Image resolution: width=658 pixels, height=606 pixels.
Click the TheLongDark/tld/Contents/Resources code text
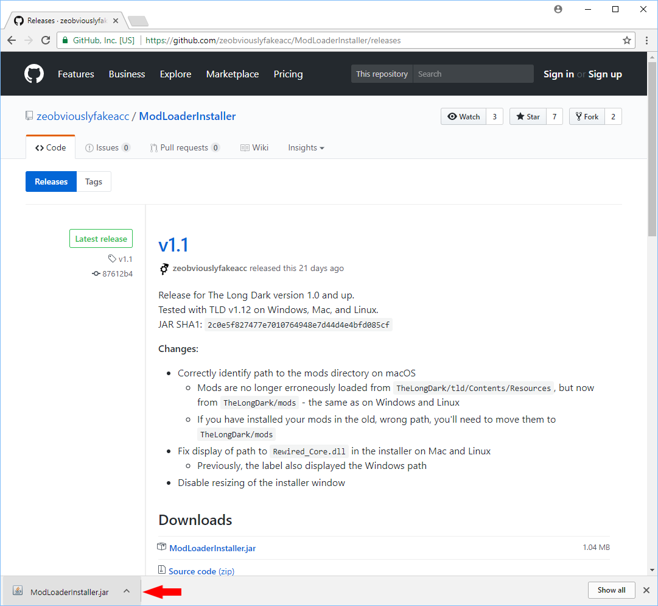(x=474, y=388)
